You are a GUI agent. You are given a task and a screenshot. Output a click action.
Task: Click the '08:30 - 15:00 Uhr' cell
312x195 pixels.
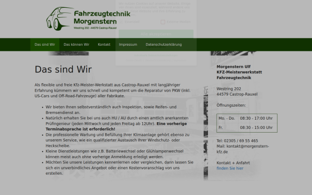click(x=257, y=127)
